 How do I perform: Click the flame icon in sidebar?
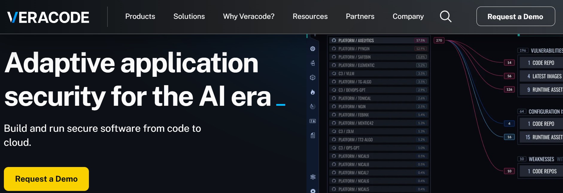pyautogui.click(x=313, y=92)
